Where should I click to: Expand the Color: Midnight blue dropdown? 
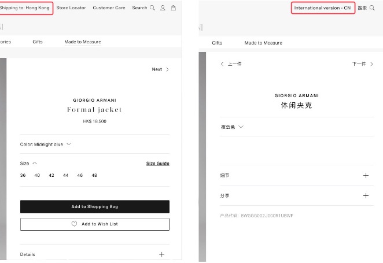click(x=46, y=144)
